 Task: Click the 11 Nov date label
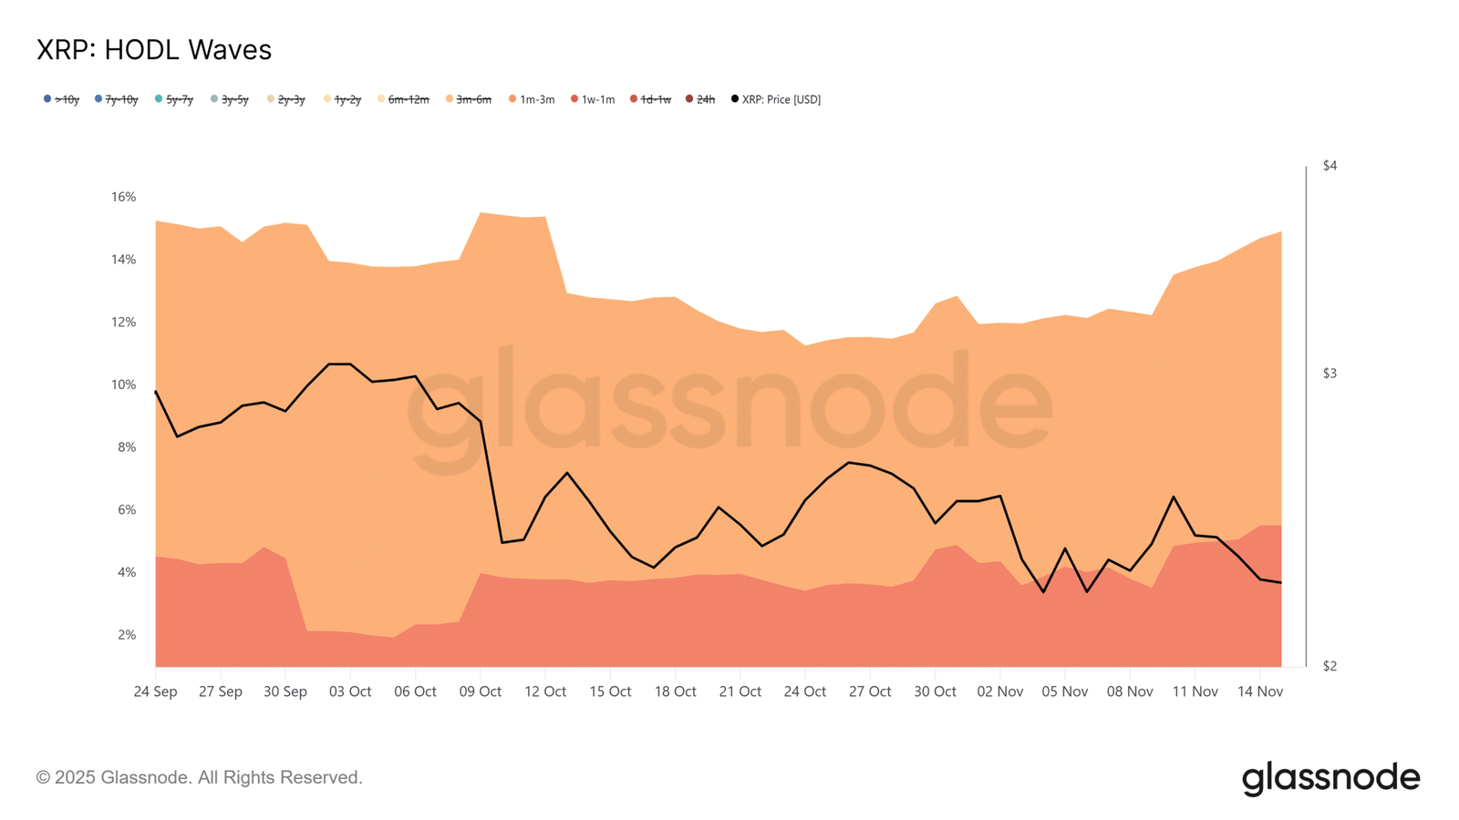point(1195,692)
